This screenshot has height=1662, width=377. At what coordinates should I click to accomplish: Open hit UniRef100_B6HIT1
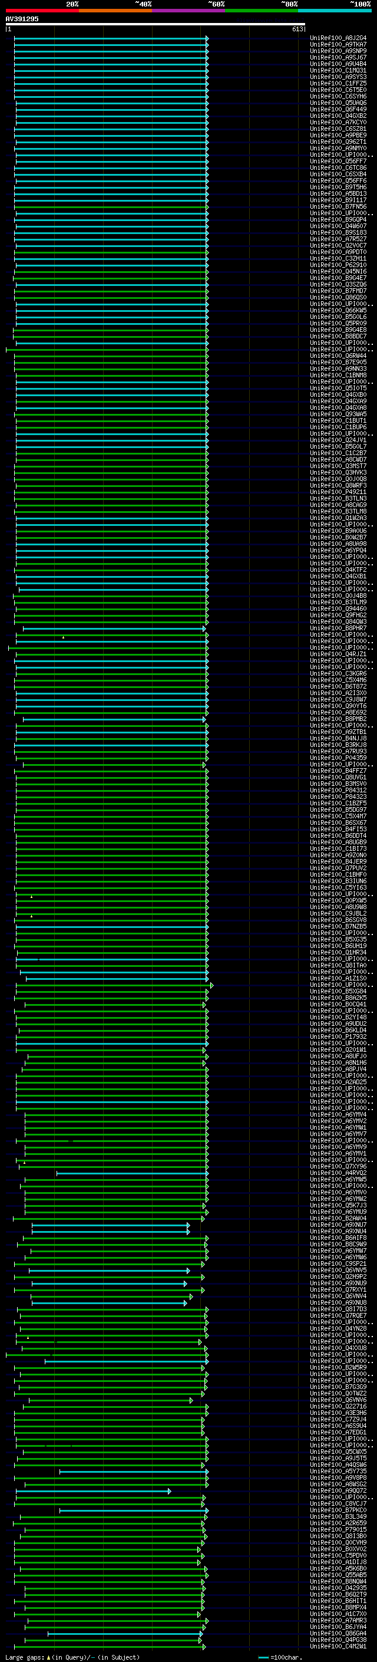click(338, 1601)
